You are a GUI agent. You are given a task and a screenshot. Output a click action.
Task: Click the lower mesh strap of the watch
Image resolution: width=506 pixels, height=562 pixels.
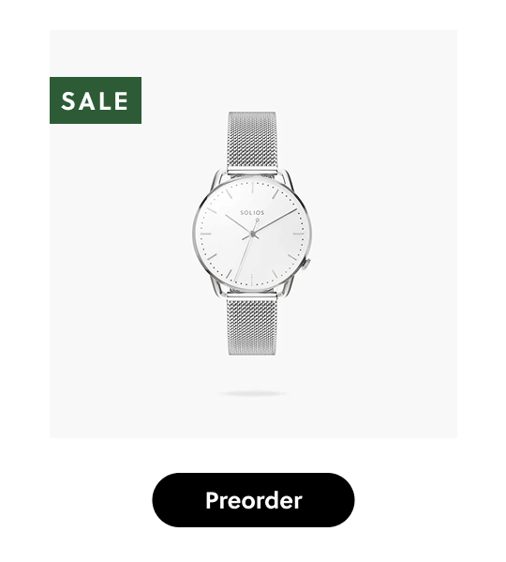(252, 327)
